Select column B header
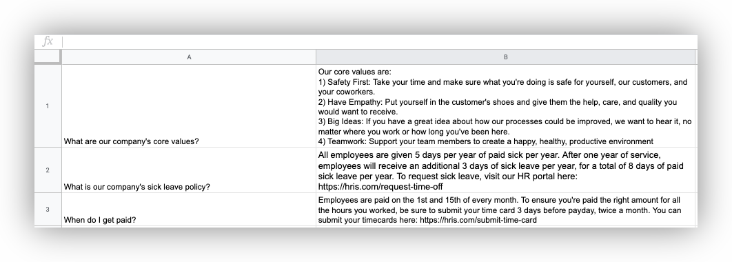Image resolution: width=732 pixels, height=262 pixels. [506, 57]
